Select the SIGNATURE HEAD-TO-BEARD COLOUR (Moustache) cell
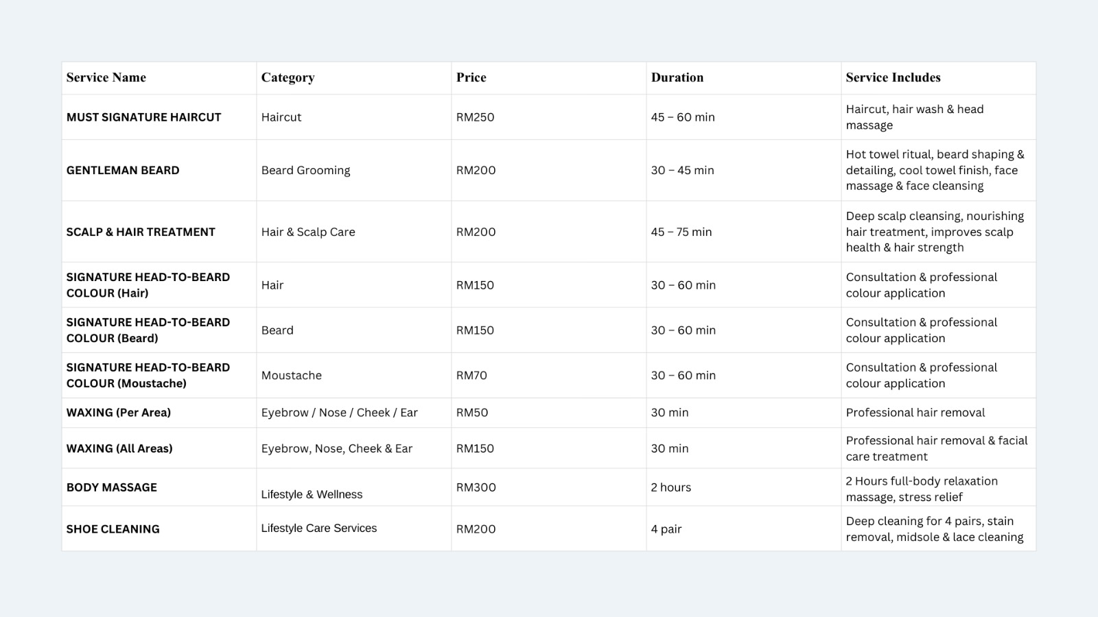Screen dimensions: 1098x617 click(x=148, y=375)
